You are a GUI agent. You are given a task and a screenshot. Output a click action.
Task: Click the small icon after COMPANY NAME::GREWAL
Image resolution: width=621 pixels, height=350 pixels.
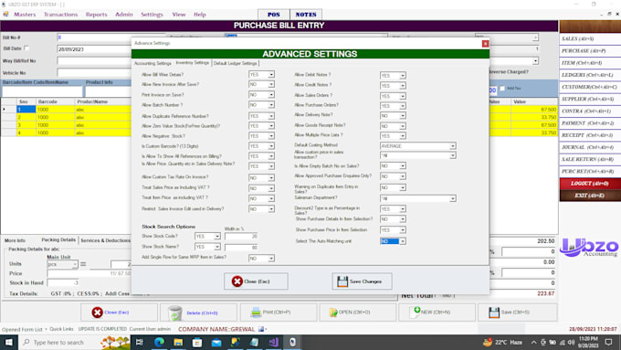[x=261, y=329]
